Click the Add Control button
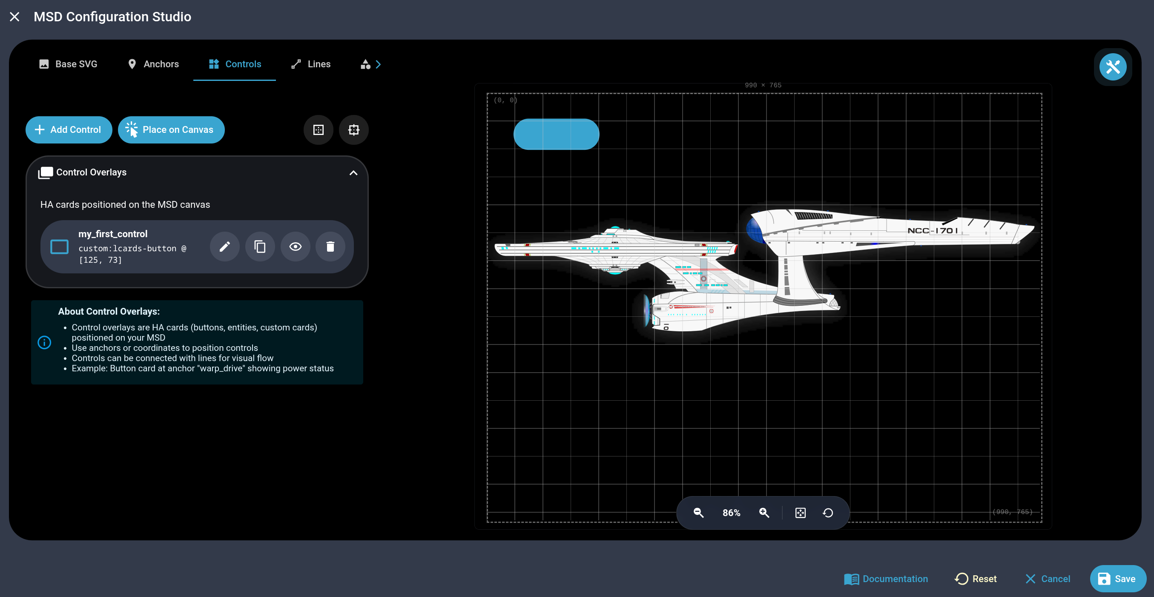1154x597 pixels. pos(69,130)
